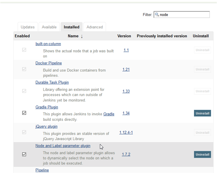Click version 1.7.2 link
The image size is (221, 179).
click(126, 154)
